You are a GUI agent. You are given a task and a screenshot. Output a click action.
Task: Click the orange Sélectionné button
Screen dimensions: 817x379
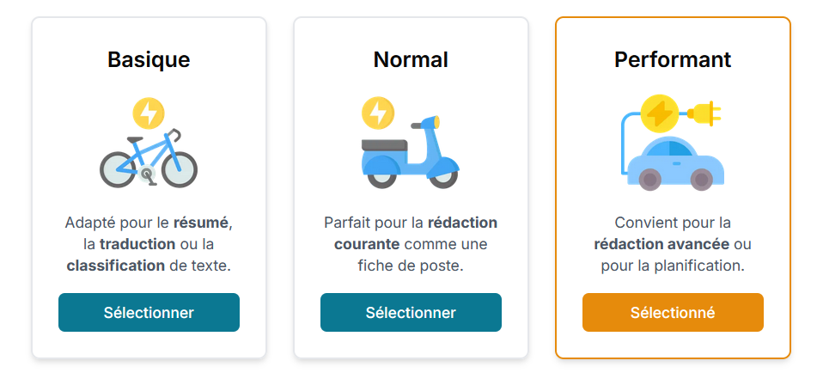tap(673, 312)
